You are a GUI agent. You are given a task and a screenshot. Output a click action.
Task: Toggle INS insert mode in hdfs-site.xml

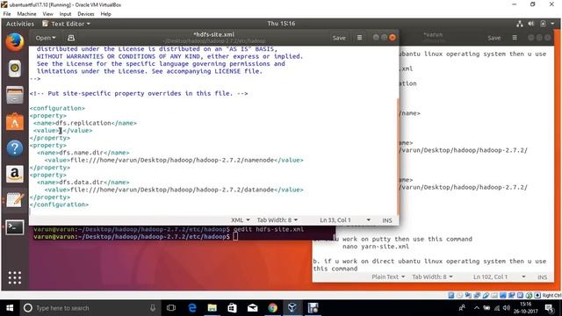[387, 220]
